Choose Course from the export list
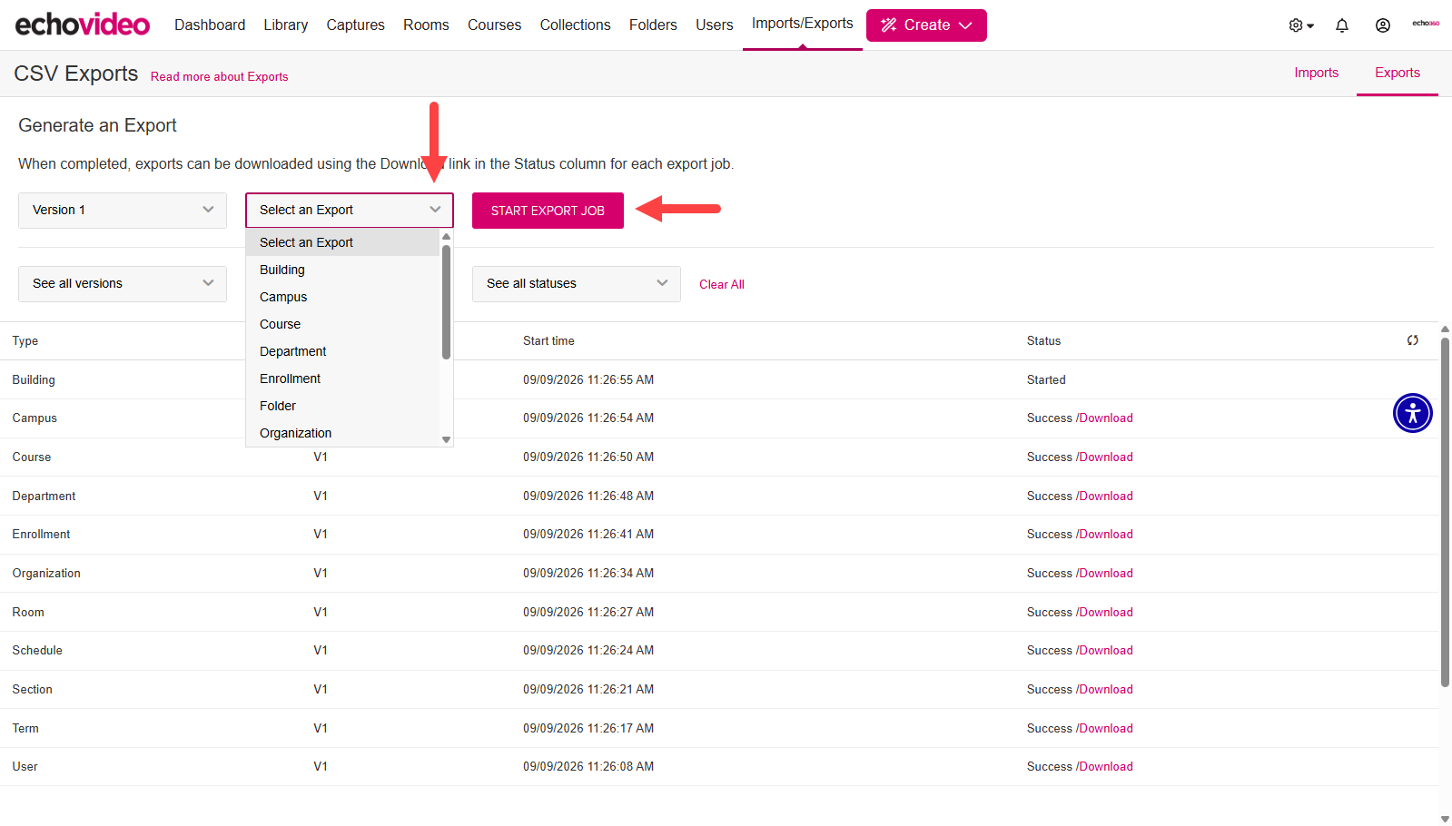This screenshot has width=1452, height=826. pos(343,324)
